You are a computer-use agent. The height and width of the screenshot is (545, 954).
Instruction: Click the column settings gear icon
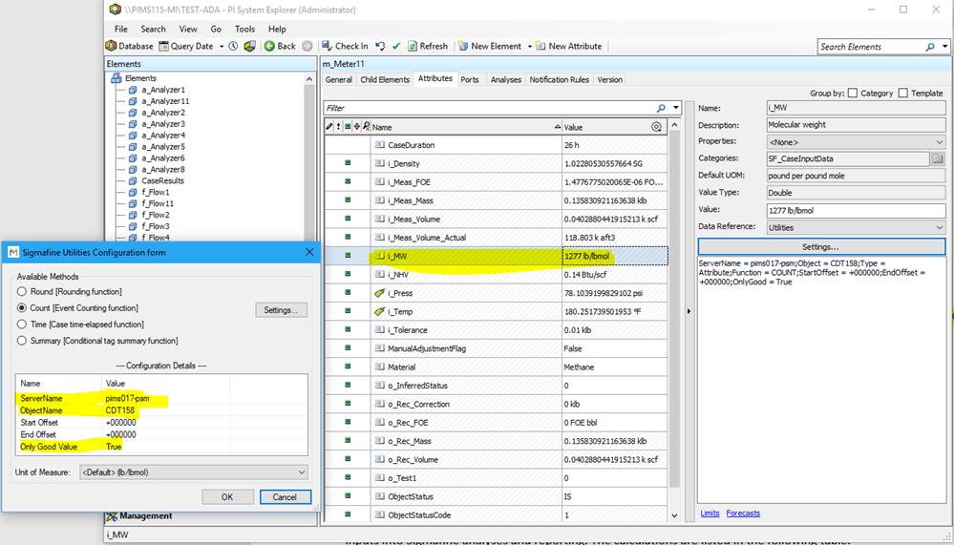point(656,127)
